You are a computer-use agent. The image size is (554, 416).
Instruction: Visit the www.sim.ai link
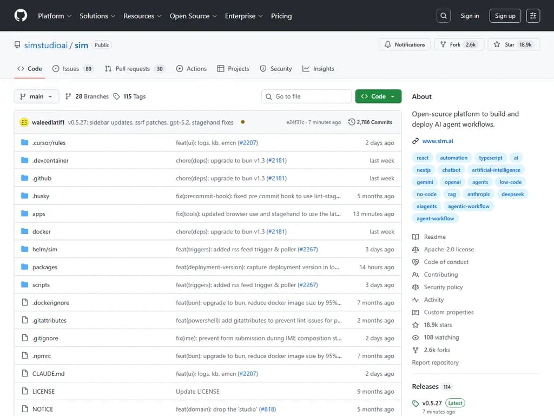point(438,141)
